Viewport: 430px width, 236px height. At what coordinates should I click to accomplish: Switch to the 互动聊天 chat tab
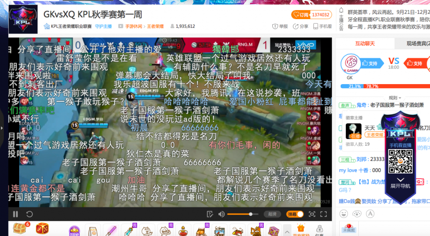365,43
